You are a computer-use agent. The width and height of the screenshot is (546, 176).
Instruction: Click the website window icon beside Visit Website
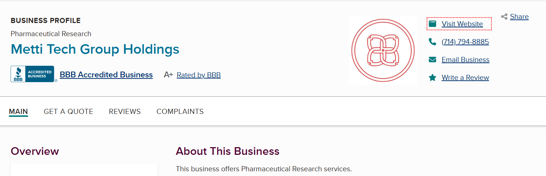pos(432,24)
